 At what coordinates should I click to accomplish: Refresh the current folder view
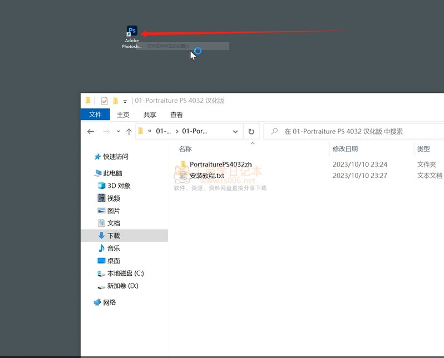251,132
